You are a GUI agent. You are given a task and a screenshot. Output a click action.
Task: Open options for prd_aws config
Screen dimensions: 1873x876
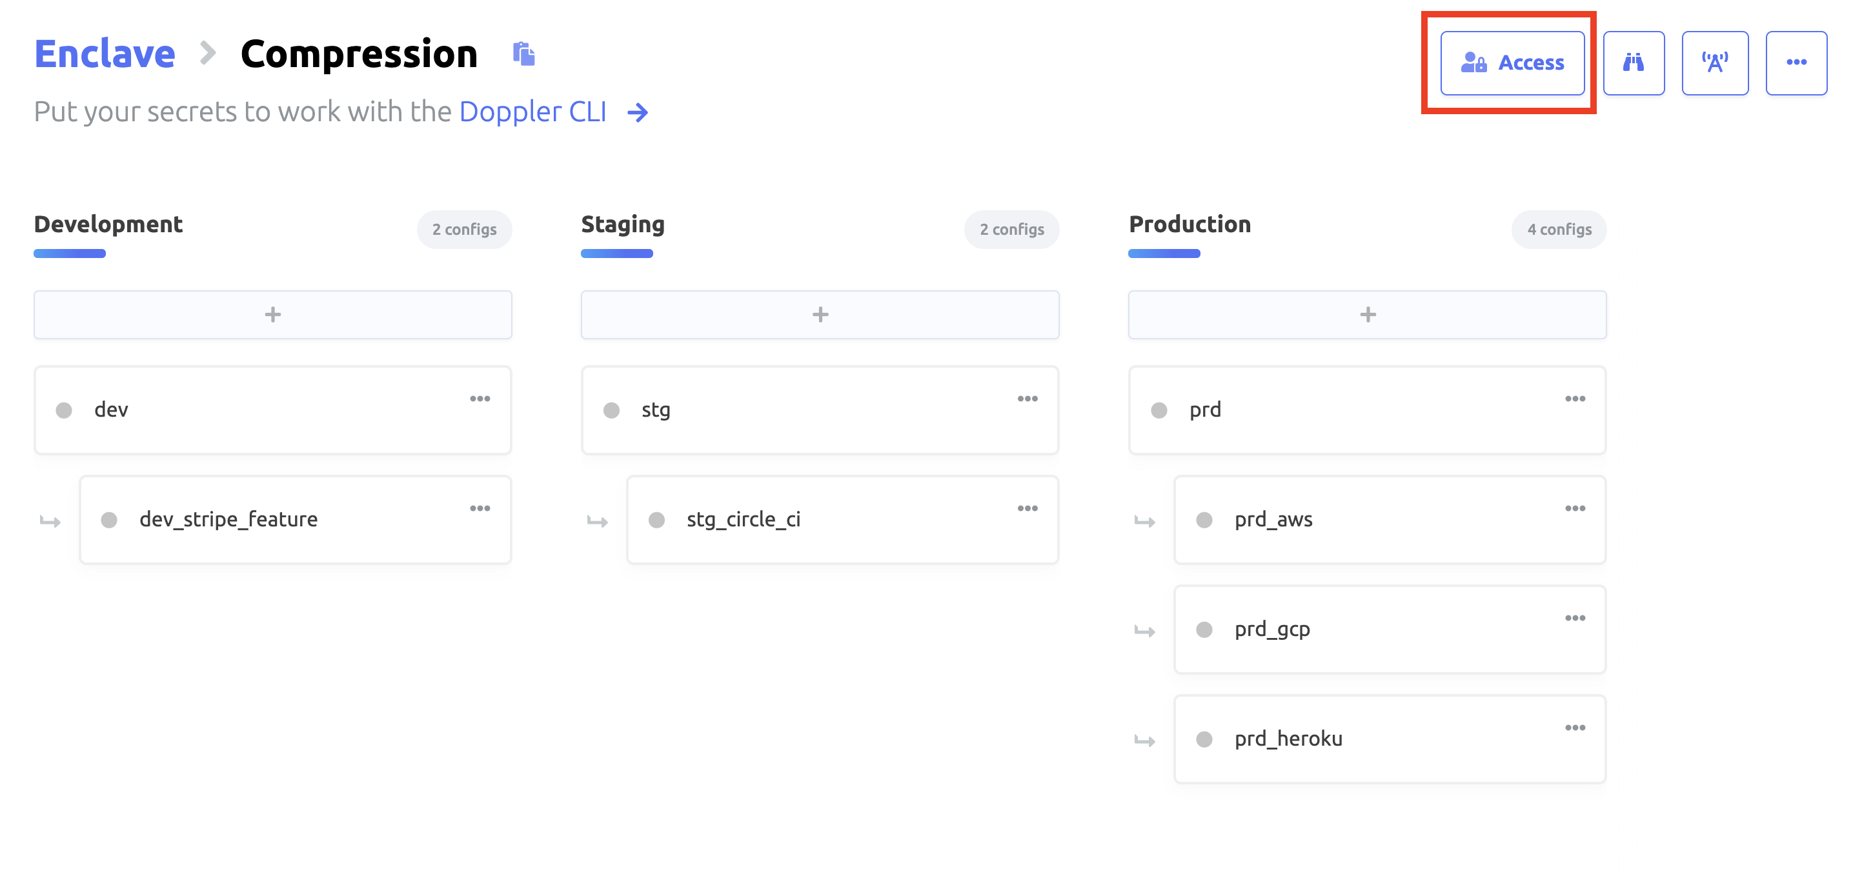(x=1575, y=508)
